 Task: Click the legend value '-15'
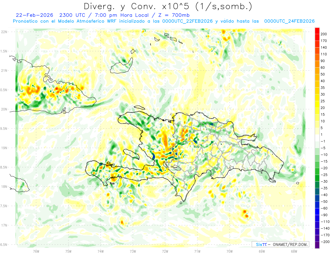[324, 161]
